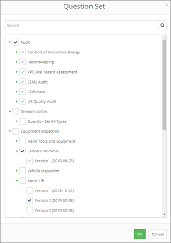171x243 pixels.
Task: Expand PPE Site Hazard Assessment node
Action: [17, 72]
